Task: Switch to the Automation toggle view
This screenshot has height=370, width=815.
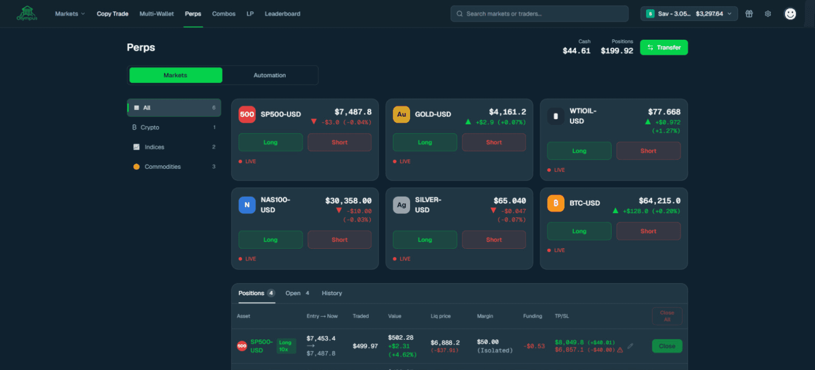Action: [x=270, y=75]
